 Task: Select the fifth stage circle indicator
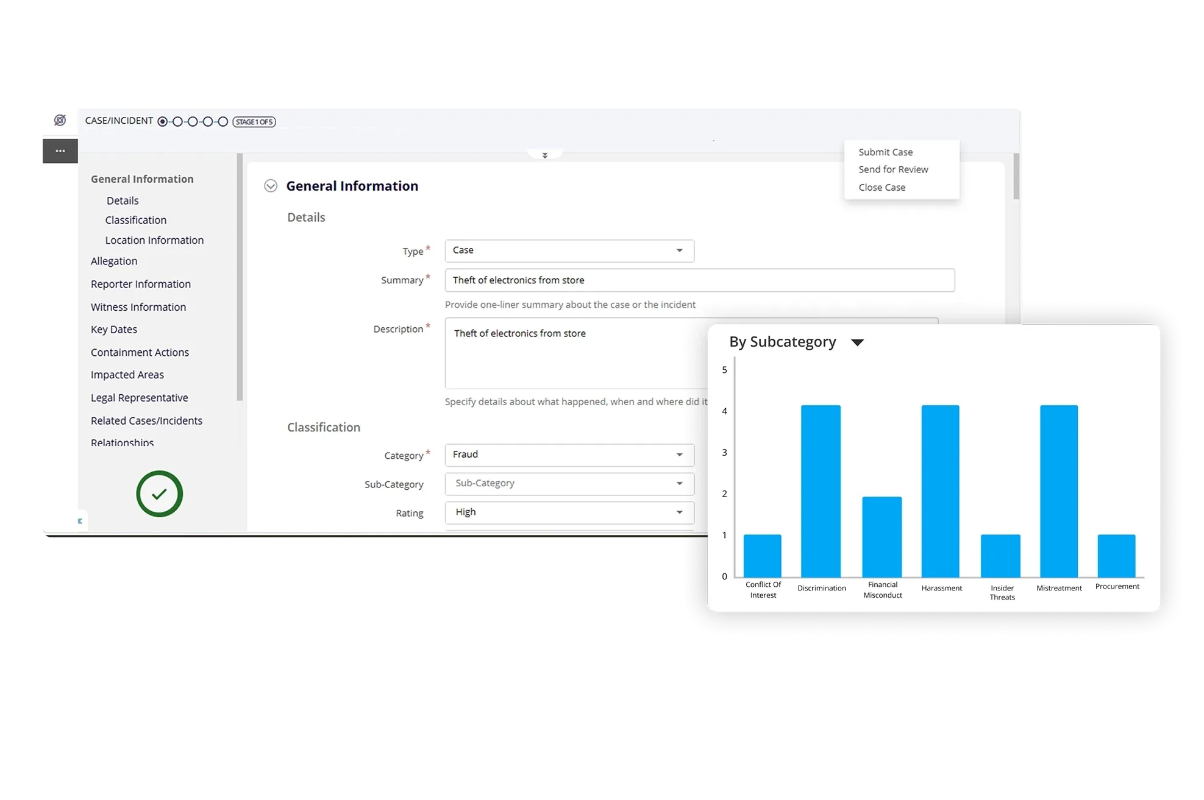(223, 122)
